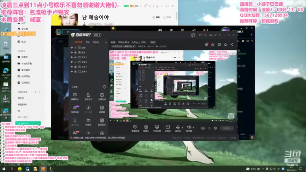Click the toolbox more options circle icon

click(x=104, y=87)
